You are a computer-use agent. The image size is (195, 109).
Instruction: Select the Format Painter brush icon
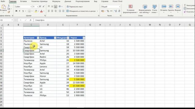[9, 12]
